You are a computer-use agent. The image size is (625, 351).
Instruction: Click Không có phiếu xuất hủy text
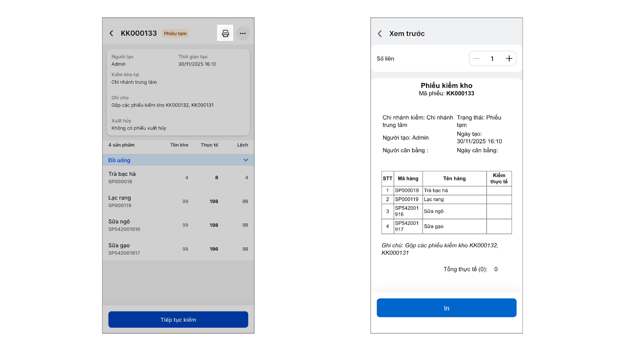[139, 128]
